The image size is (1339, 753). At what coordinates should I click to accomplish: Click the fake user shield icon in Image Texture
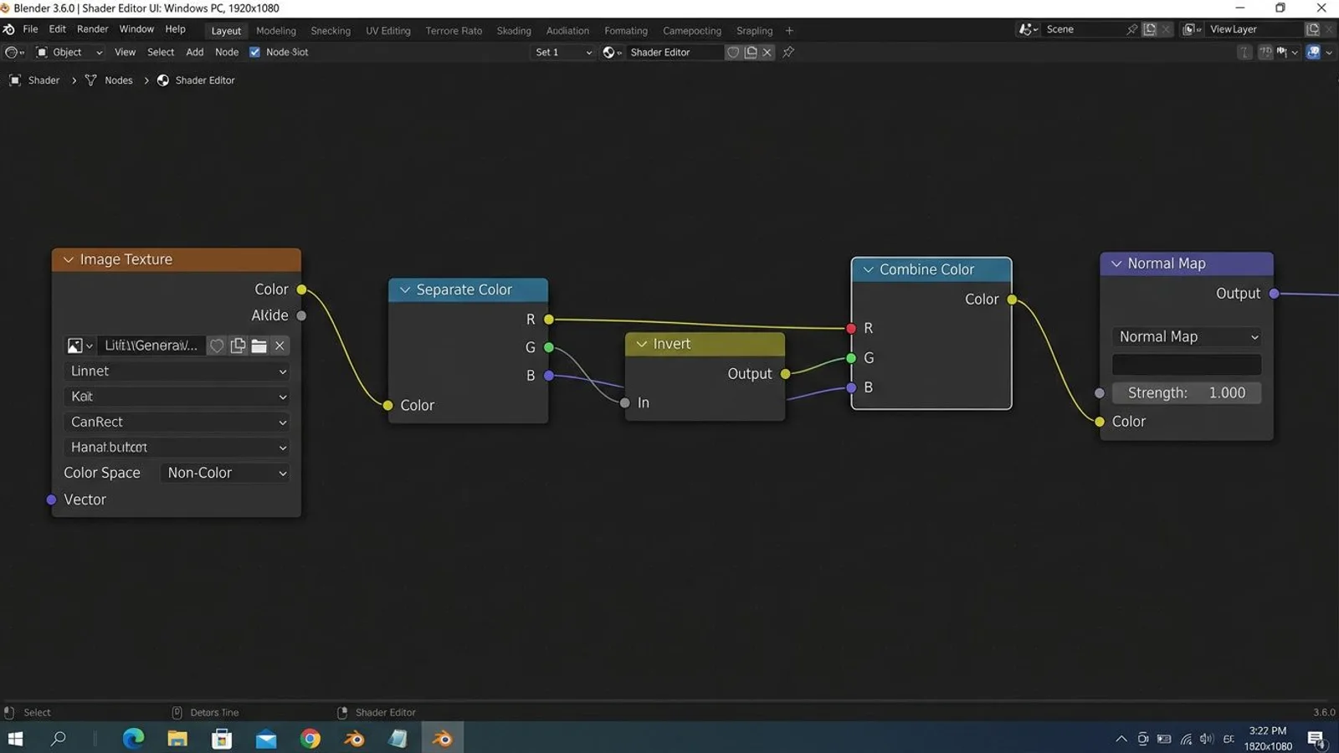tap(217, 346)
